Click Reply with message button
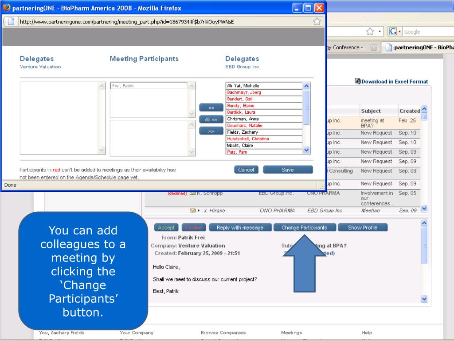454x341 pixels. [240, 228]
